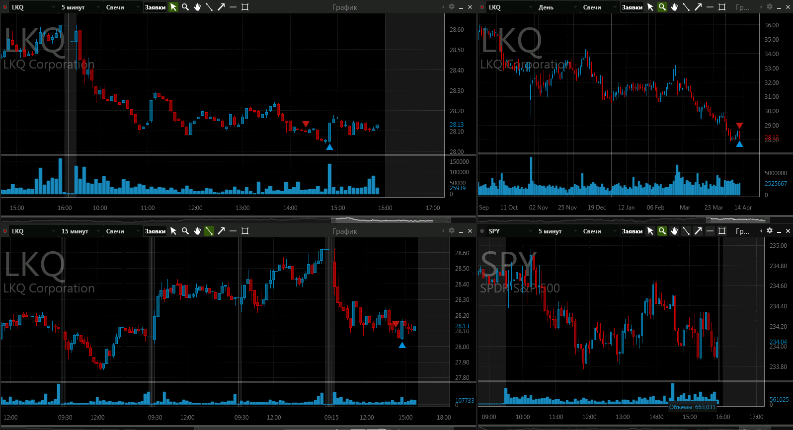Viewport: 793px width, 430px height.
Task: Click the LKQ ticker field of the 5-minute chart
Action: point(33,7)
